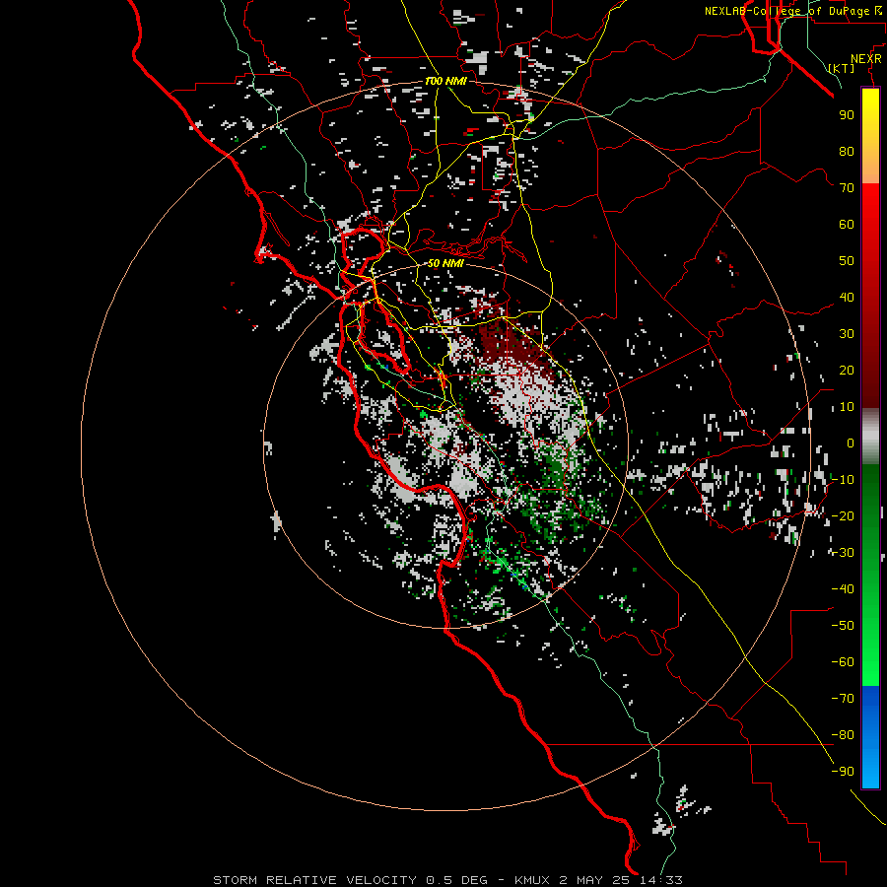Click the -70 value on velocity scale
This screenshot has height=887, width=887.
point(843,699)
